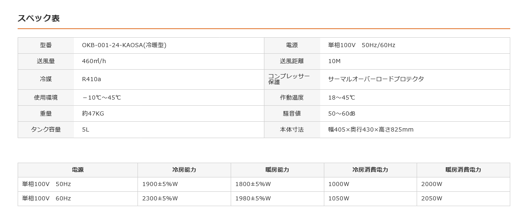Click the 作動温度 18～45℃ value

coord(342,98)
